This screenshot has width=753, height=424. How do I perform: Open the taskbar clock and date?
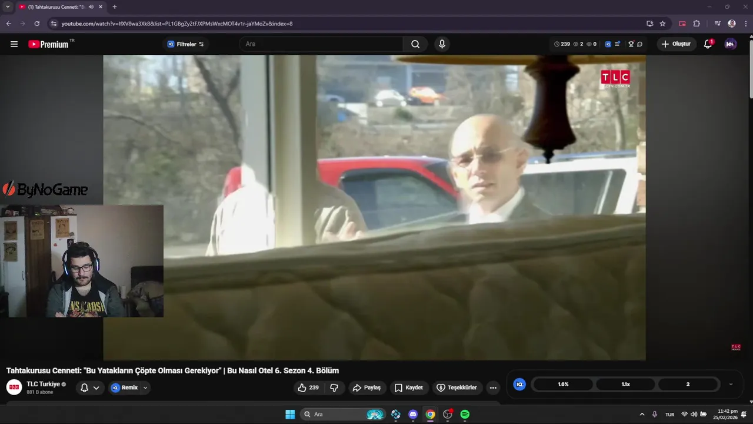pyautogui.click(x=725, y=415)
